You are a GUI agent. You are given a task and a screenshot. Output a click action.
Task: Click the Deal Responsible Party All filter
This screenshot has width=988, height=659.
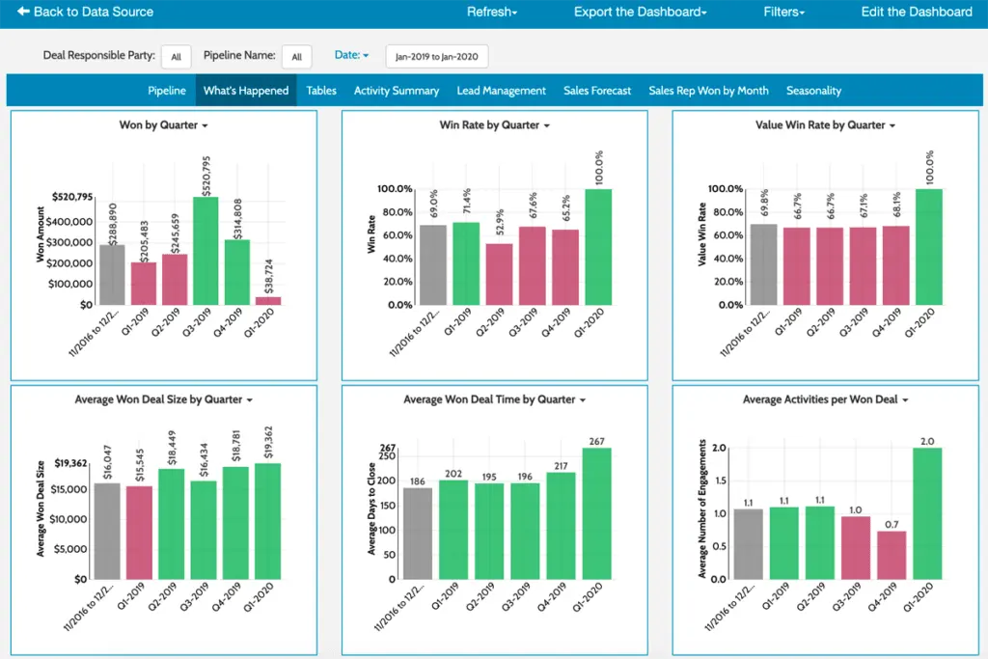[x=177, y=57]
